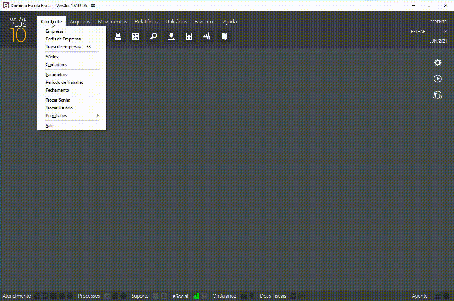Click the Atendimento status bar label
Image resolution: width=454 pixels, height=301 pixels.
[17, 296]
